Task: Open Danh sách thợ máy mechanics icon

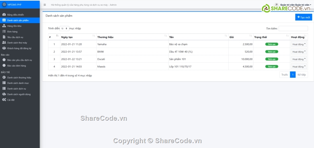Action: tap(4, 43)
